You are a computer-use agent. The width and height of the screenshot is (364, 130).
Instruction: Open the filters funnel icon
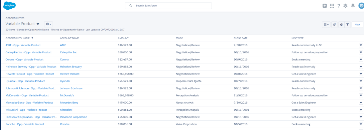pyautogui.click(x=347, y=25)
